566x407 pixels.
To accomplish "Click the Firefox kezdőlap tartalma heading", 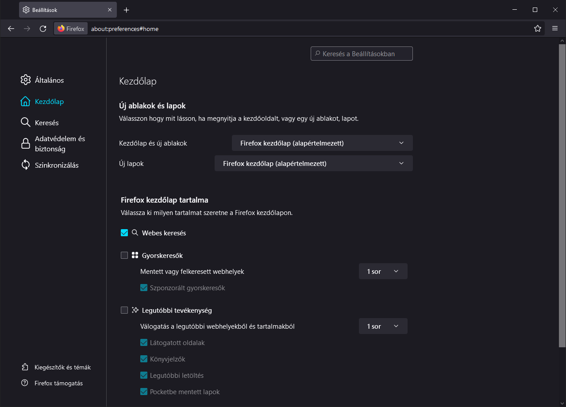I will pos(165,200).
